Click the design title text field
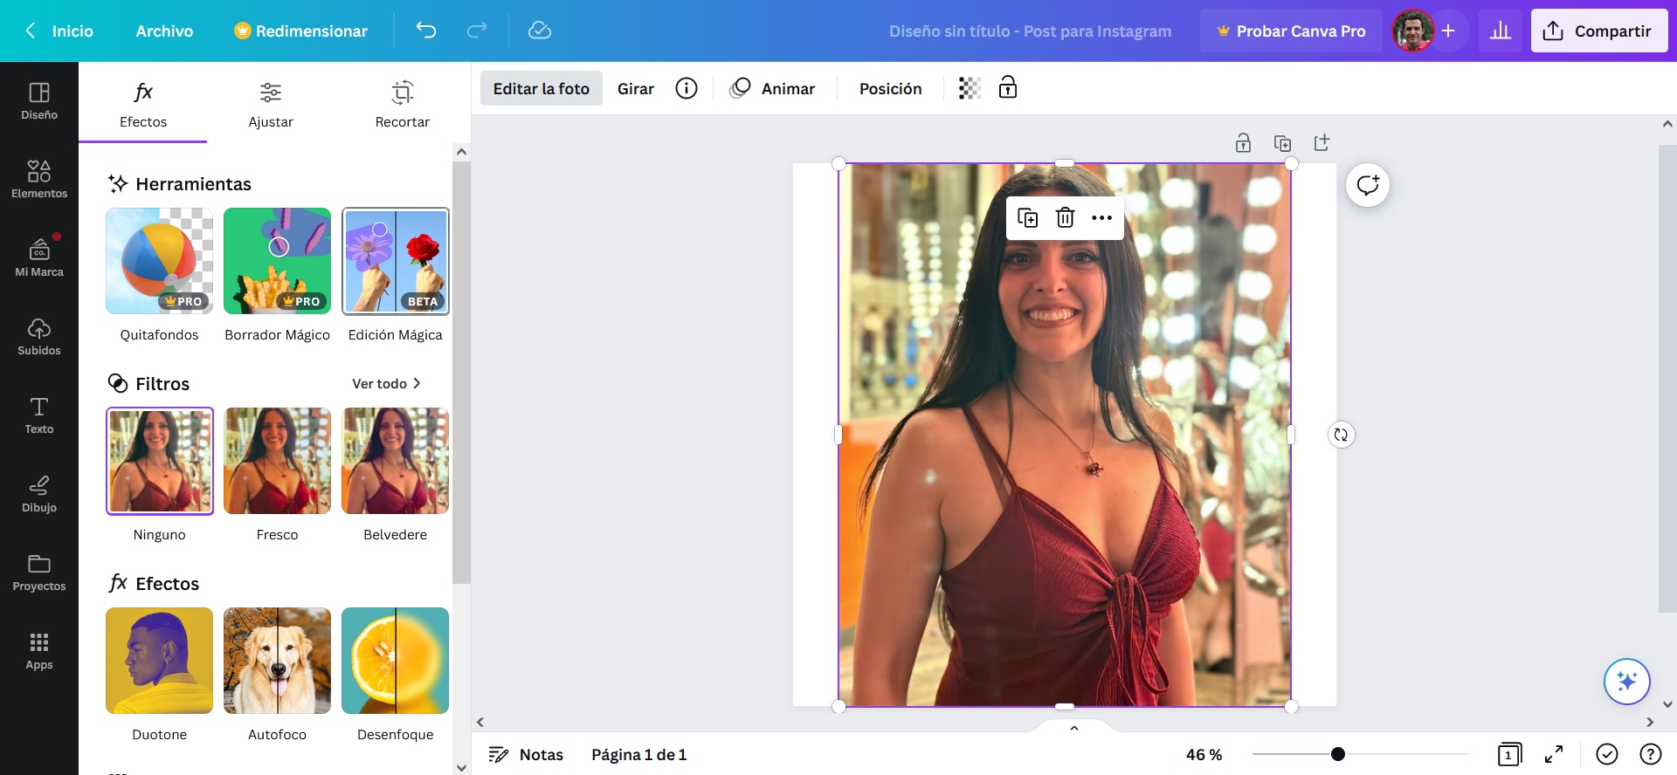Screen dimensions: 1677x775 (x=1030, y=31)
